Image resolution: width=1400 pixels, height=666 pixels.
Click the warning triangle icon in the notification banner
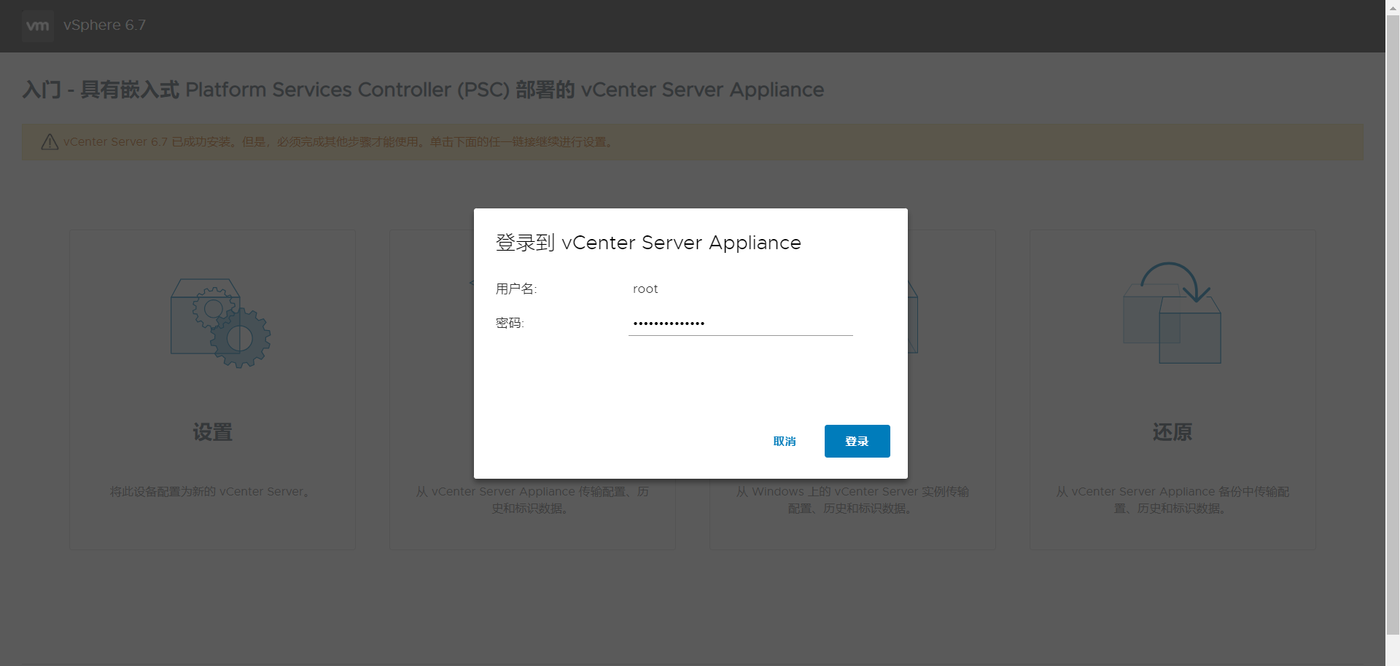(48, 141)
